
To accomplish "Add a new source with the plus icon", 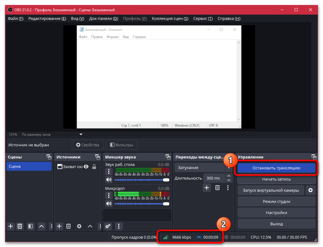I will (59, 226).
